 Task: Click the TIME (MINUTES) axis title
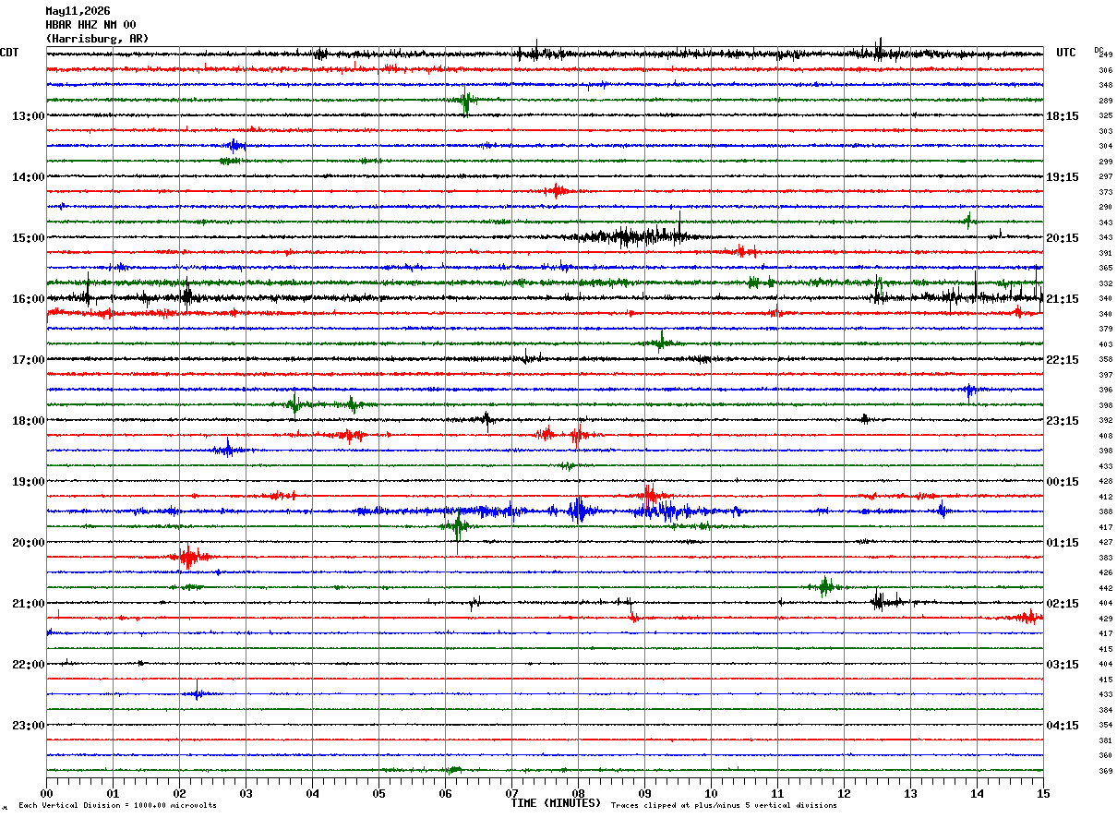pyautogui.click(x=556, y=803)
